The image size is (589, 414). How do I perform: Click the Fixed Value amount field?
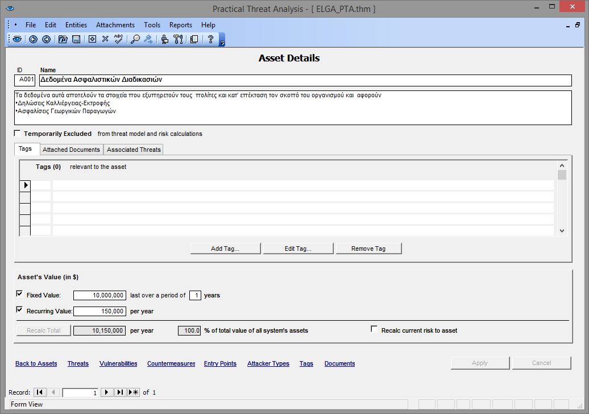pos(99,295)
